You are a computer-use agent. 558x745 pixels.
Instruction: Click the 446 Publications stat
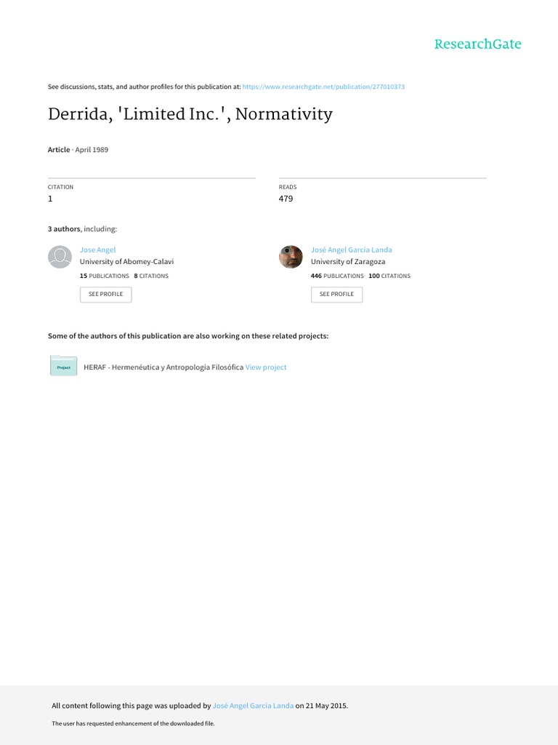pos(337,276)
